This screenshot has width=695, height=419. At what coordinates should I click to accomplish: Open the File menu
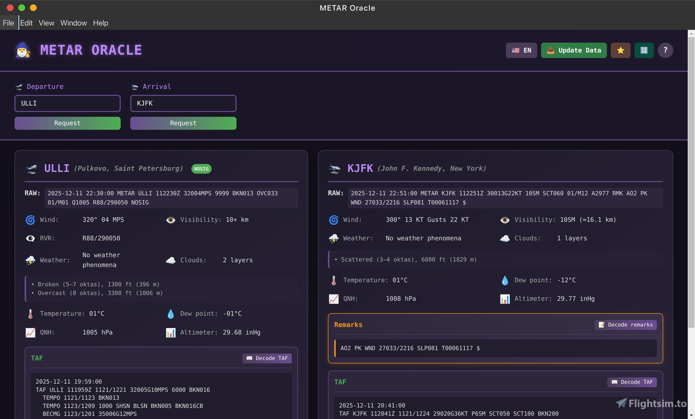click(x=8, y=23)
